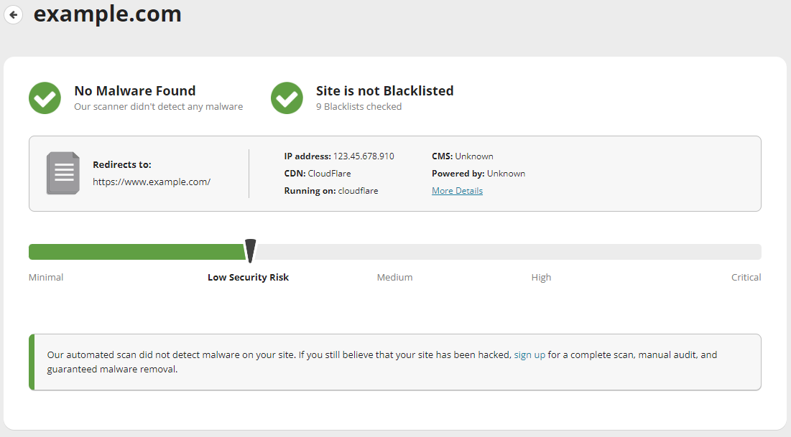Click the green checkmark beside Site is not Blacklisted
This screenshot has width=791, height=437.
tap(287, 98)
